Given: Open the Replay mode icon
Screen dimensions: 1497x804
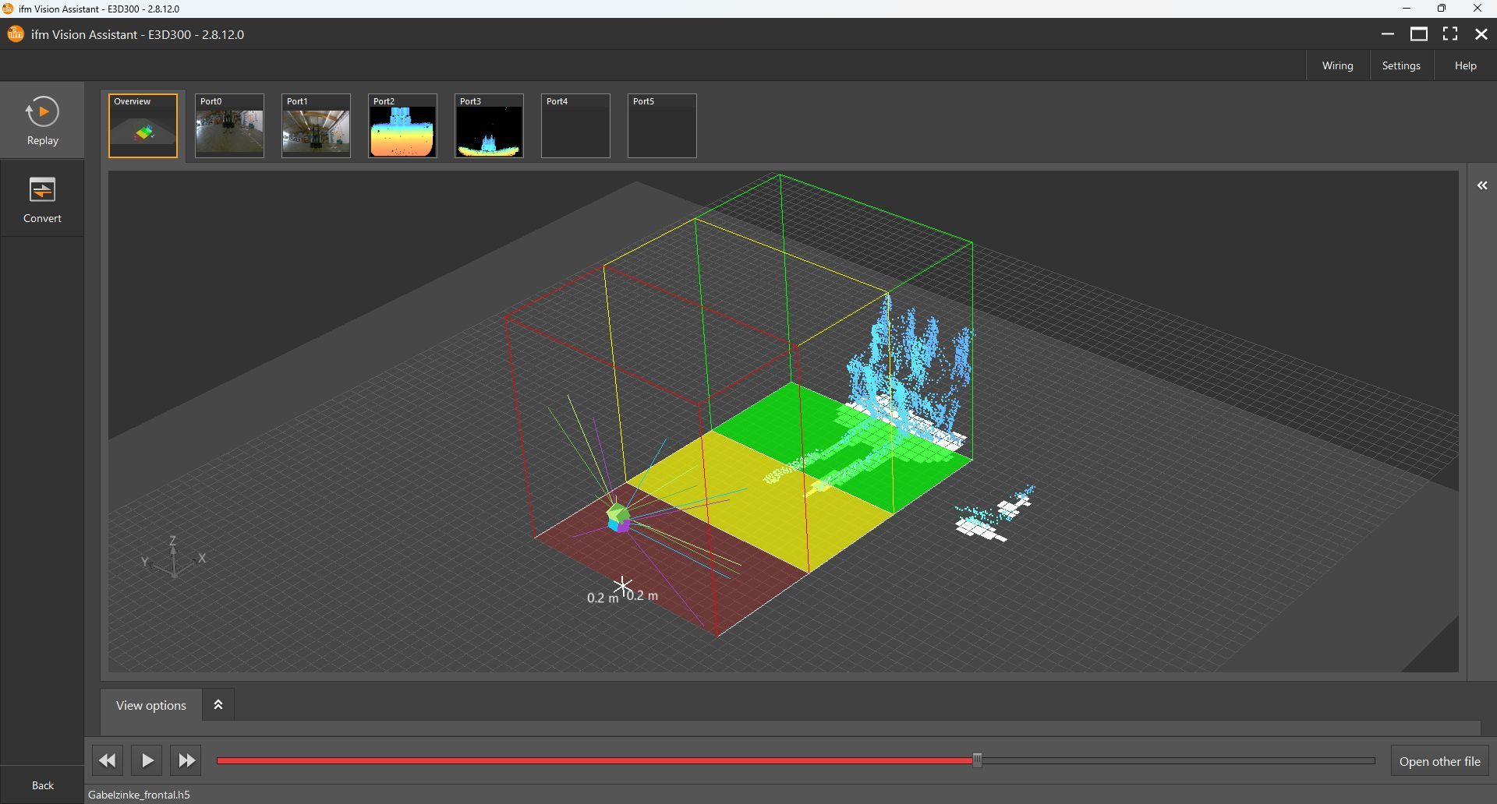Looking at the screenshot, I should 42,112.
